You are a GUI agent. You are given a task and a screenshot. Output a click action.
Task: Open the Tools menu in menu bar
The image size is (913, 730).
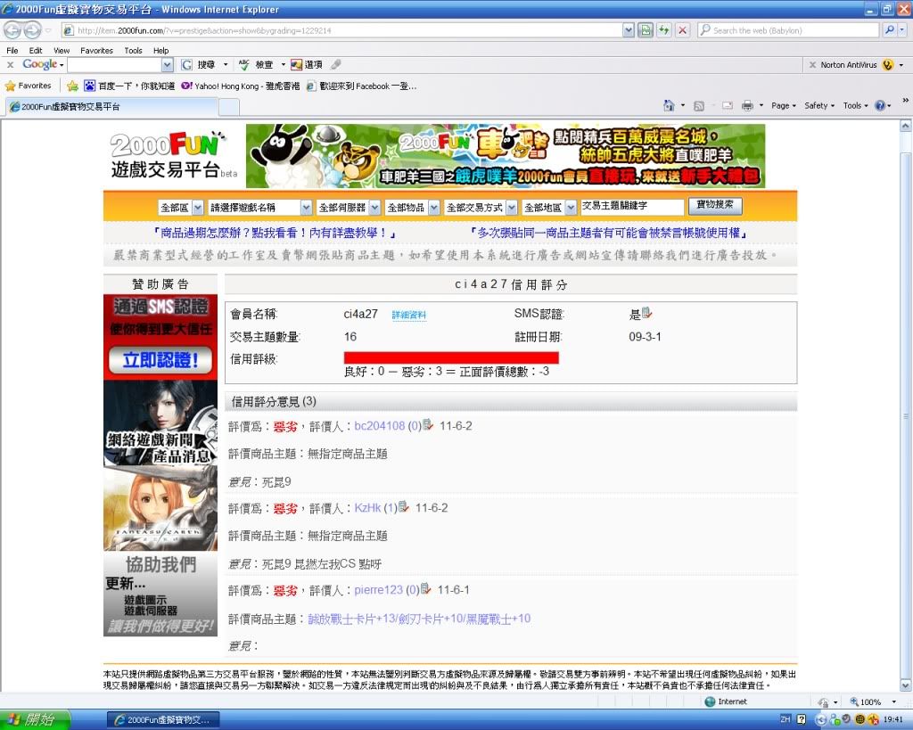tap(133, 51)
